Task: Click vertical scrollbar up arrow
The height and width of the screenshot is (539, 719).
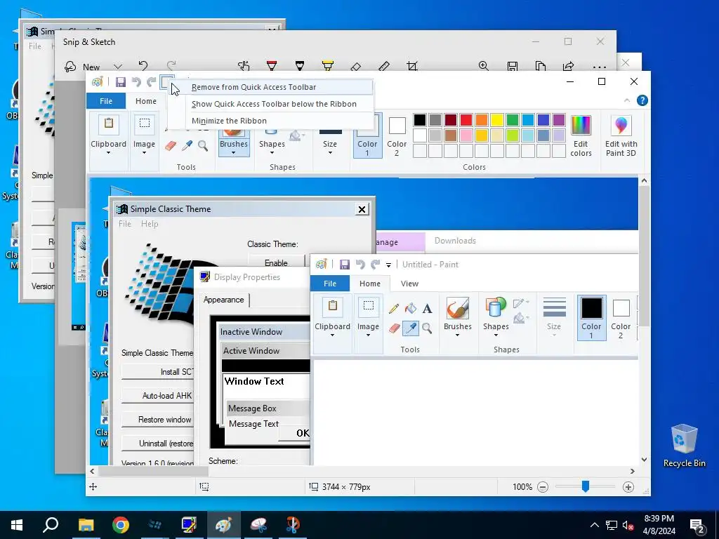Action: coord(645,180)
